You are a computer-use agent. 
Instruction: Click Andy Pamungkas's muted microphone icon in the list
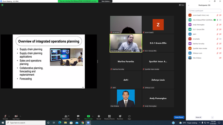click(217, 25)
